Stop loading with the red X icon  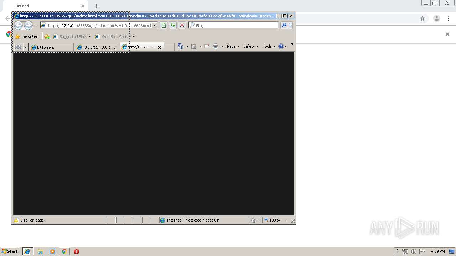click(182, 25)
